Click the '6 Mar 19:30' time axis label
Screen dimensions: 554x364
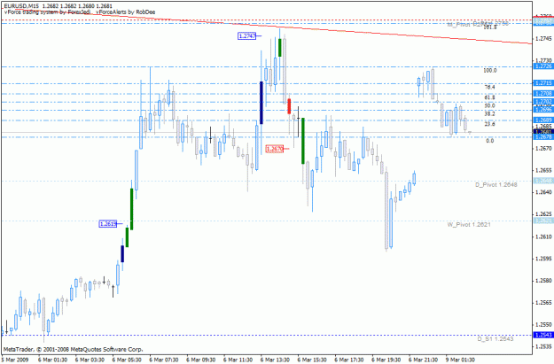click(x=386, y=360)
